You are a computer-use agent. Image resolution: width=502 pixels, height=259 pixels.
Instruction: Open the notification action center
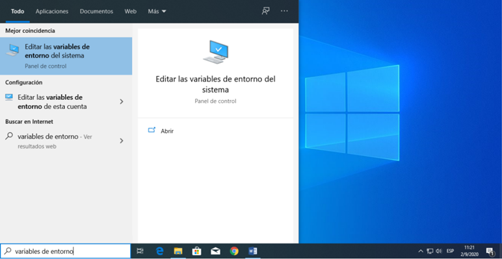coord(489,251)
